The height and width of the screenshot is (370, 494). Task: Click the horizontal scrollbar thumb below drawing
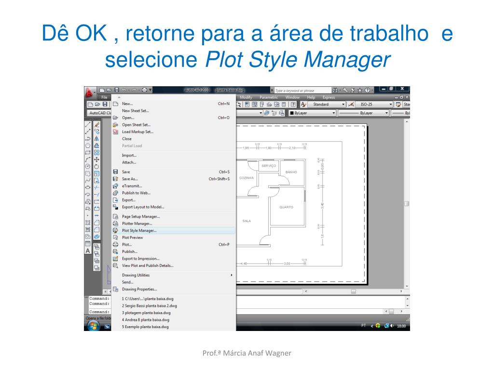(x=354, y=291)
